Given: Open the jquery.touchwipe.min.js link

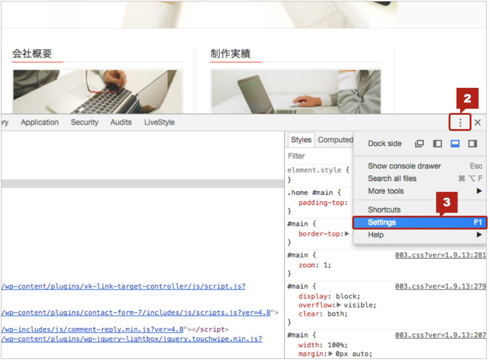Looking at the screenshot, I should (132, 339).
